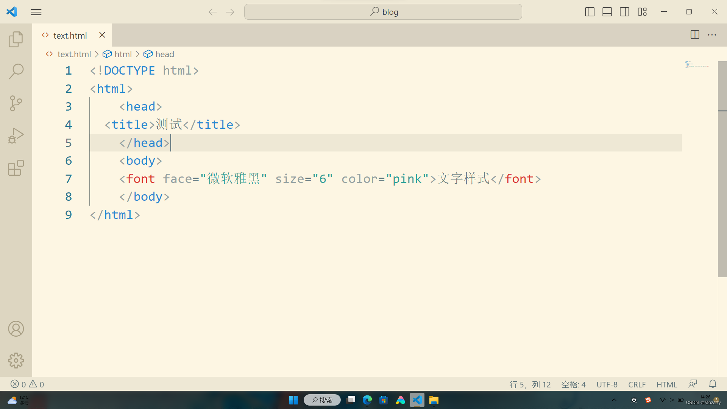
Task: Click line number 9 in the gutter
Action: tap(69, 215)
